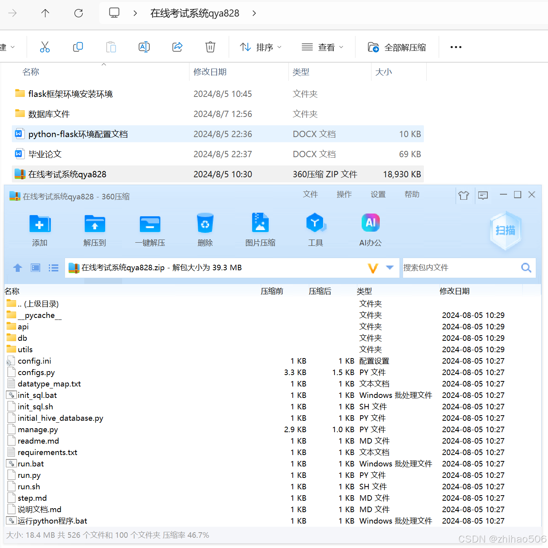Switch to list view in the archive list

pos(53,268)
